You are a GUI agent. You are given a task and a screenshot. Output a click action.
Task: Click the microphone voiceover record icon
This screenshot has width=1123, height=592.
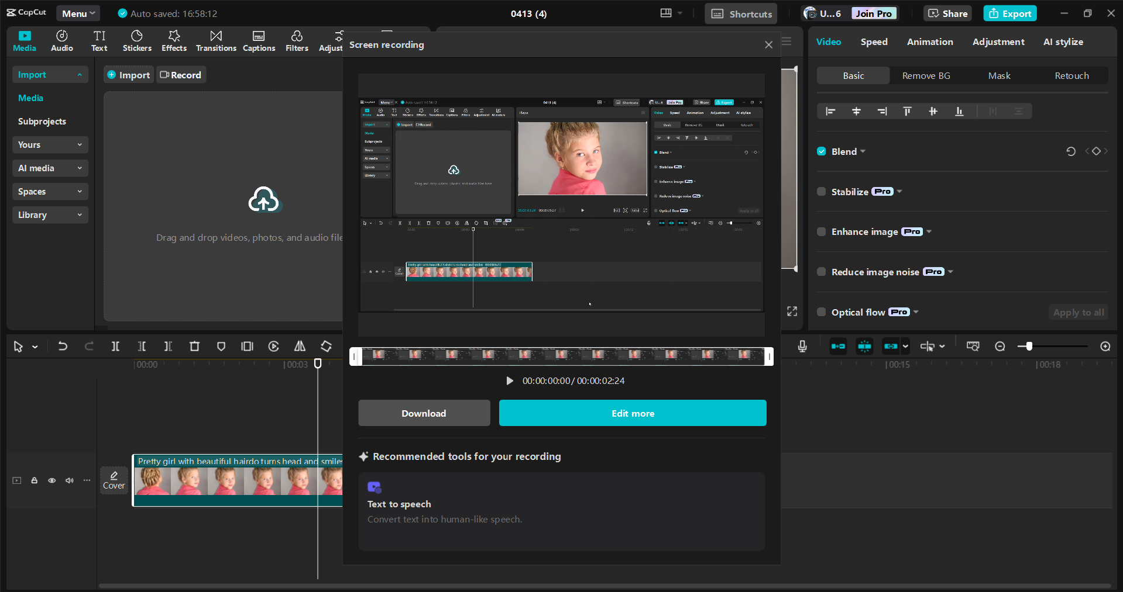tap(802, 347)
